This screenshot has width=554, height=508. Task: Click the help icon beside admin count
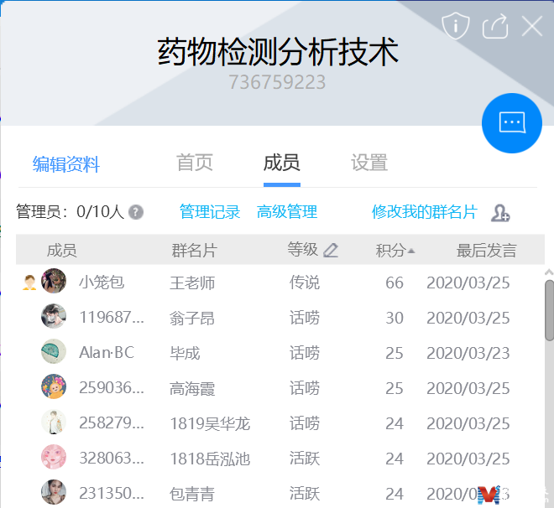(x=136, y=212)
